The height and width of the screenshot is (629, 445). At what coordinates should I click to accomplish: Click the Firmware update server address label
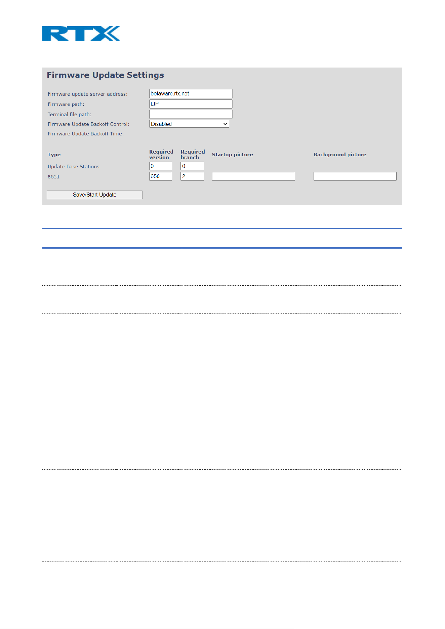coord(88,94)
